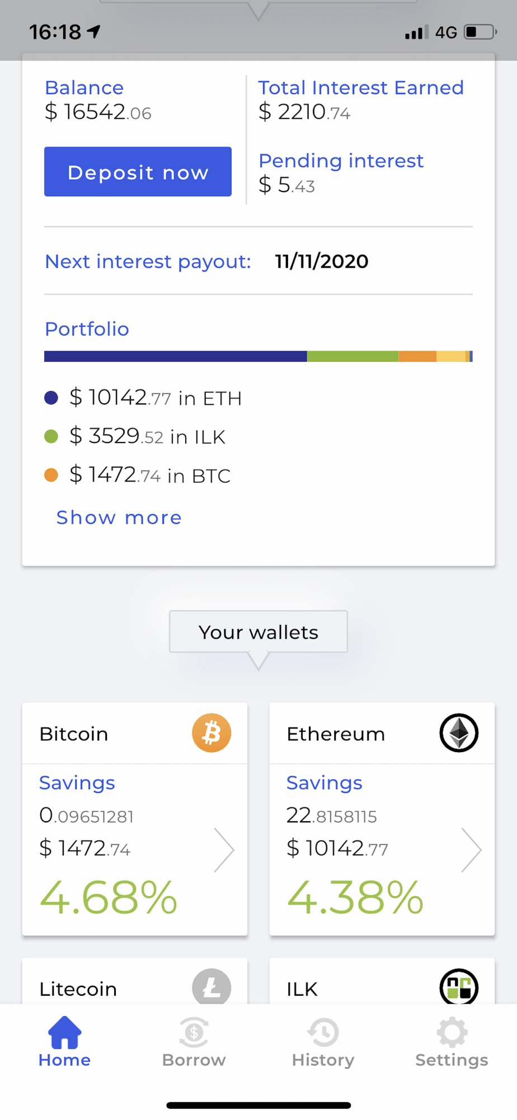
Task: Open the History clock icon
Action: [323, 1032]
